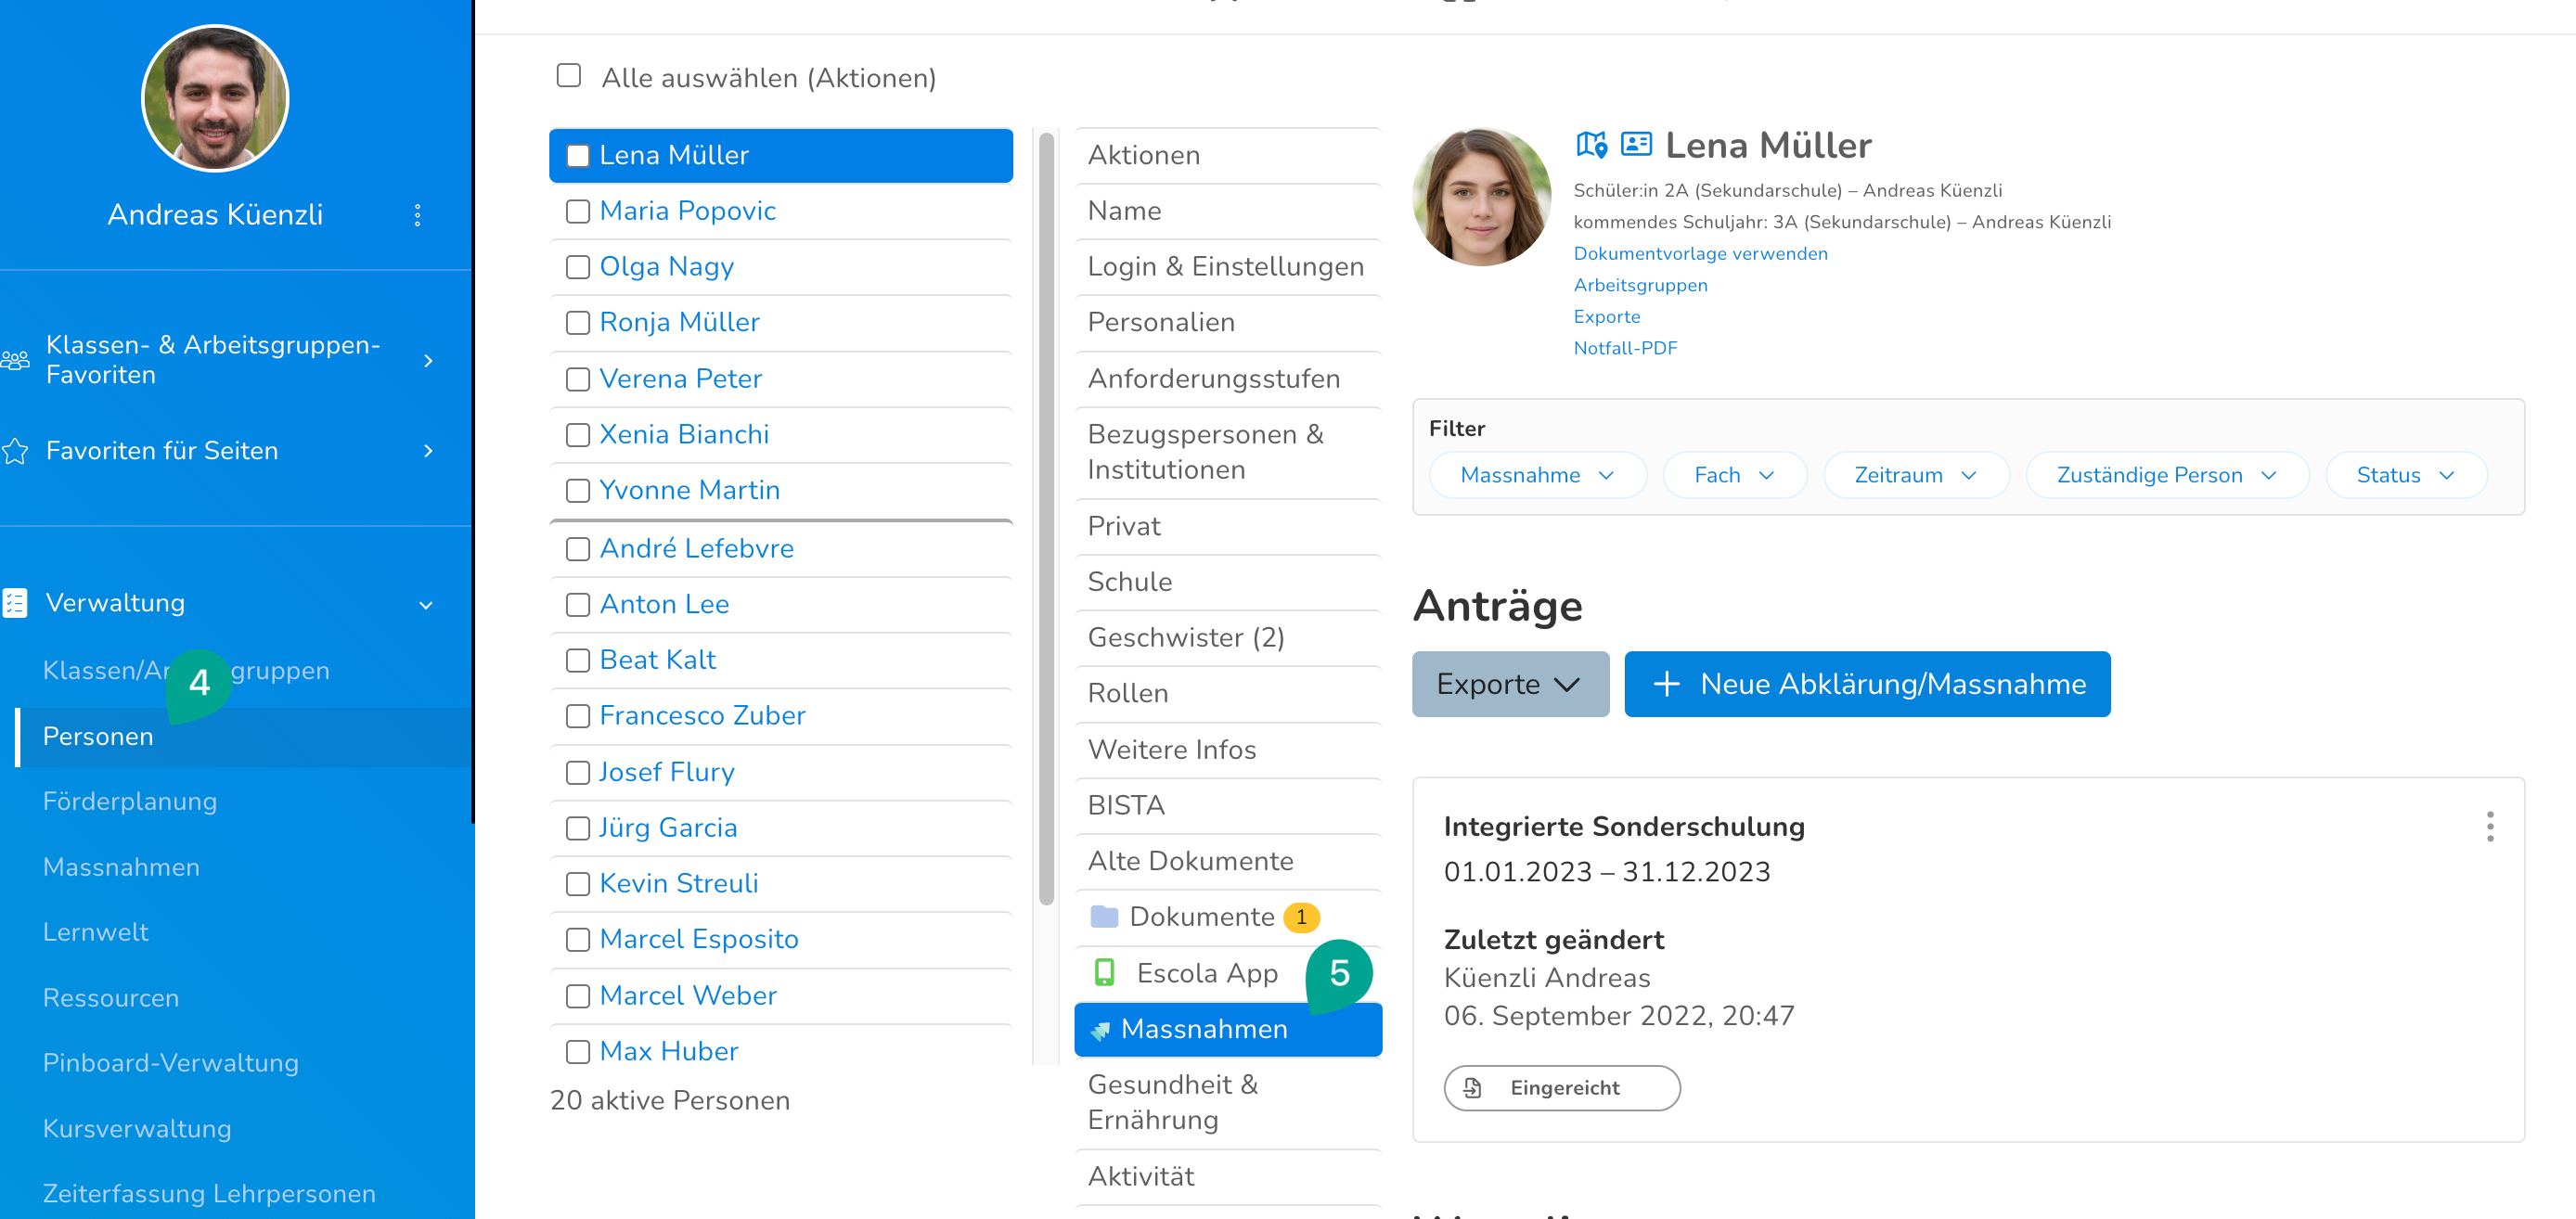Viewport: 2576px width, 1219px height.
Task: Open the Notfall-PDF link
Action: coord(1625,348)
